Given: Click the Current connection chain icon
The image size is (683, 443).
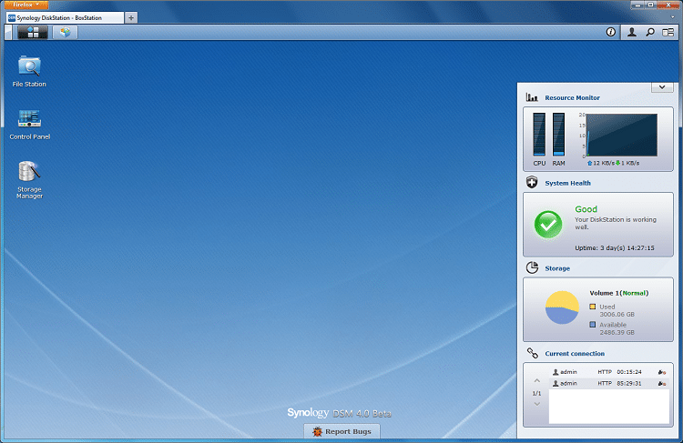Looking at the screenshot, I should click(532, 353).
